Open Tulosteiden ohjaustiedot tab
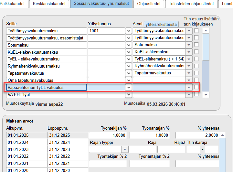The width and height of the screenshot is (233, 172). (191, 4)
